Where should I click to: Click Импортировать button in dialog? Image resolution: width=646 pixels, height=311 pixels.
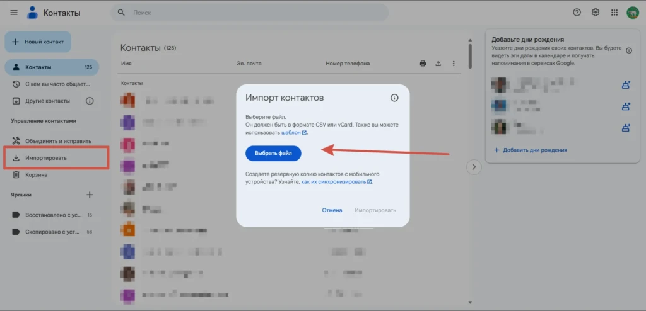click(x=375, y=210)
